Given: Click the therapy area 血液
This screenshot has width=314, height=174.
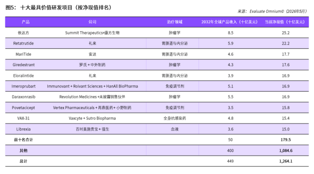Looking at the screenshot, I should pos(174,129).
